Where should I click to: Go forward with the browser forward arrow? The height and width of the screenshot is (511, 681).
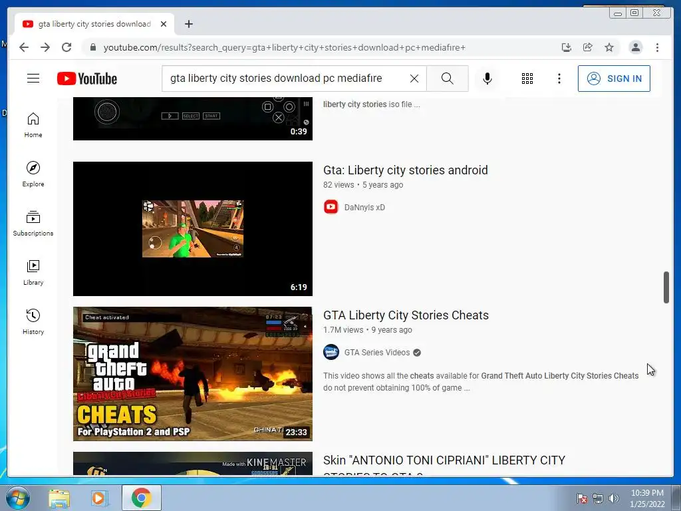[x=45, y=47]
